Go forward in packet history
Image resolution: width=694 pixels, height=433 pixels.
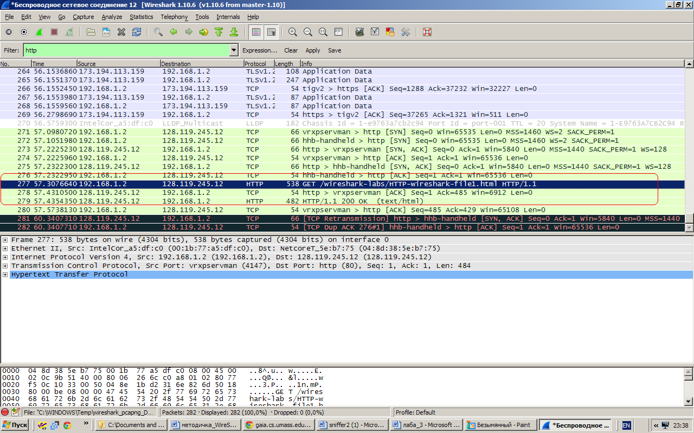[x=189, y=32]
